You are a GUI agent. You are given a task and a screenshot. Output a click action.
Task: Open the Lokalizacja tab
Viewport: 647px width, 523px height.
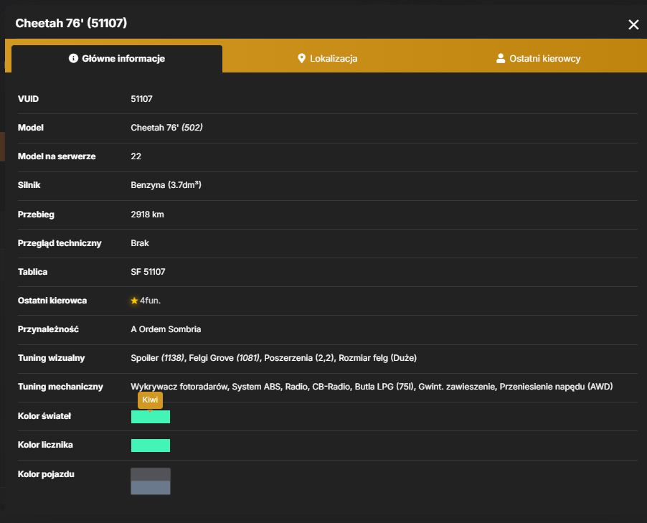(x=328, y=59)
